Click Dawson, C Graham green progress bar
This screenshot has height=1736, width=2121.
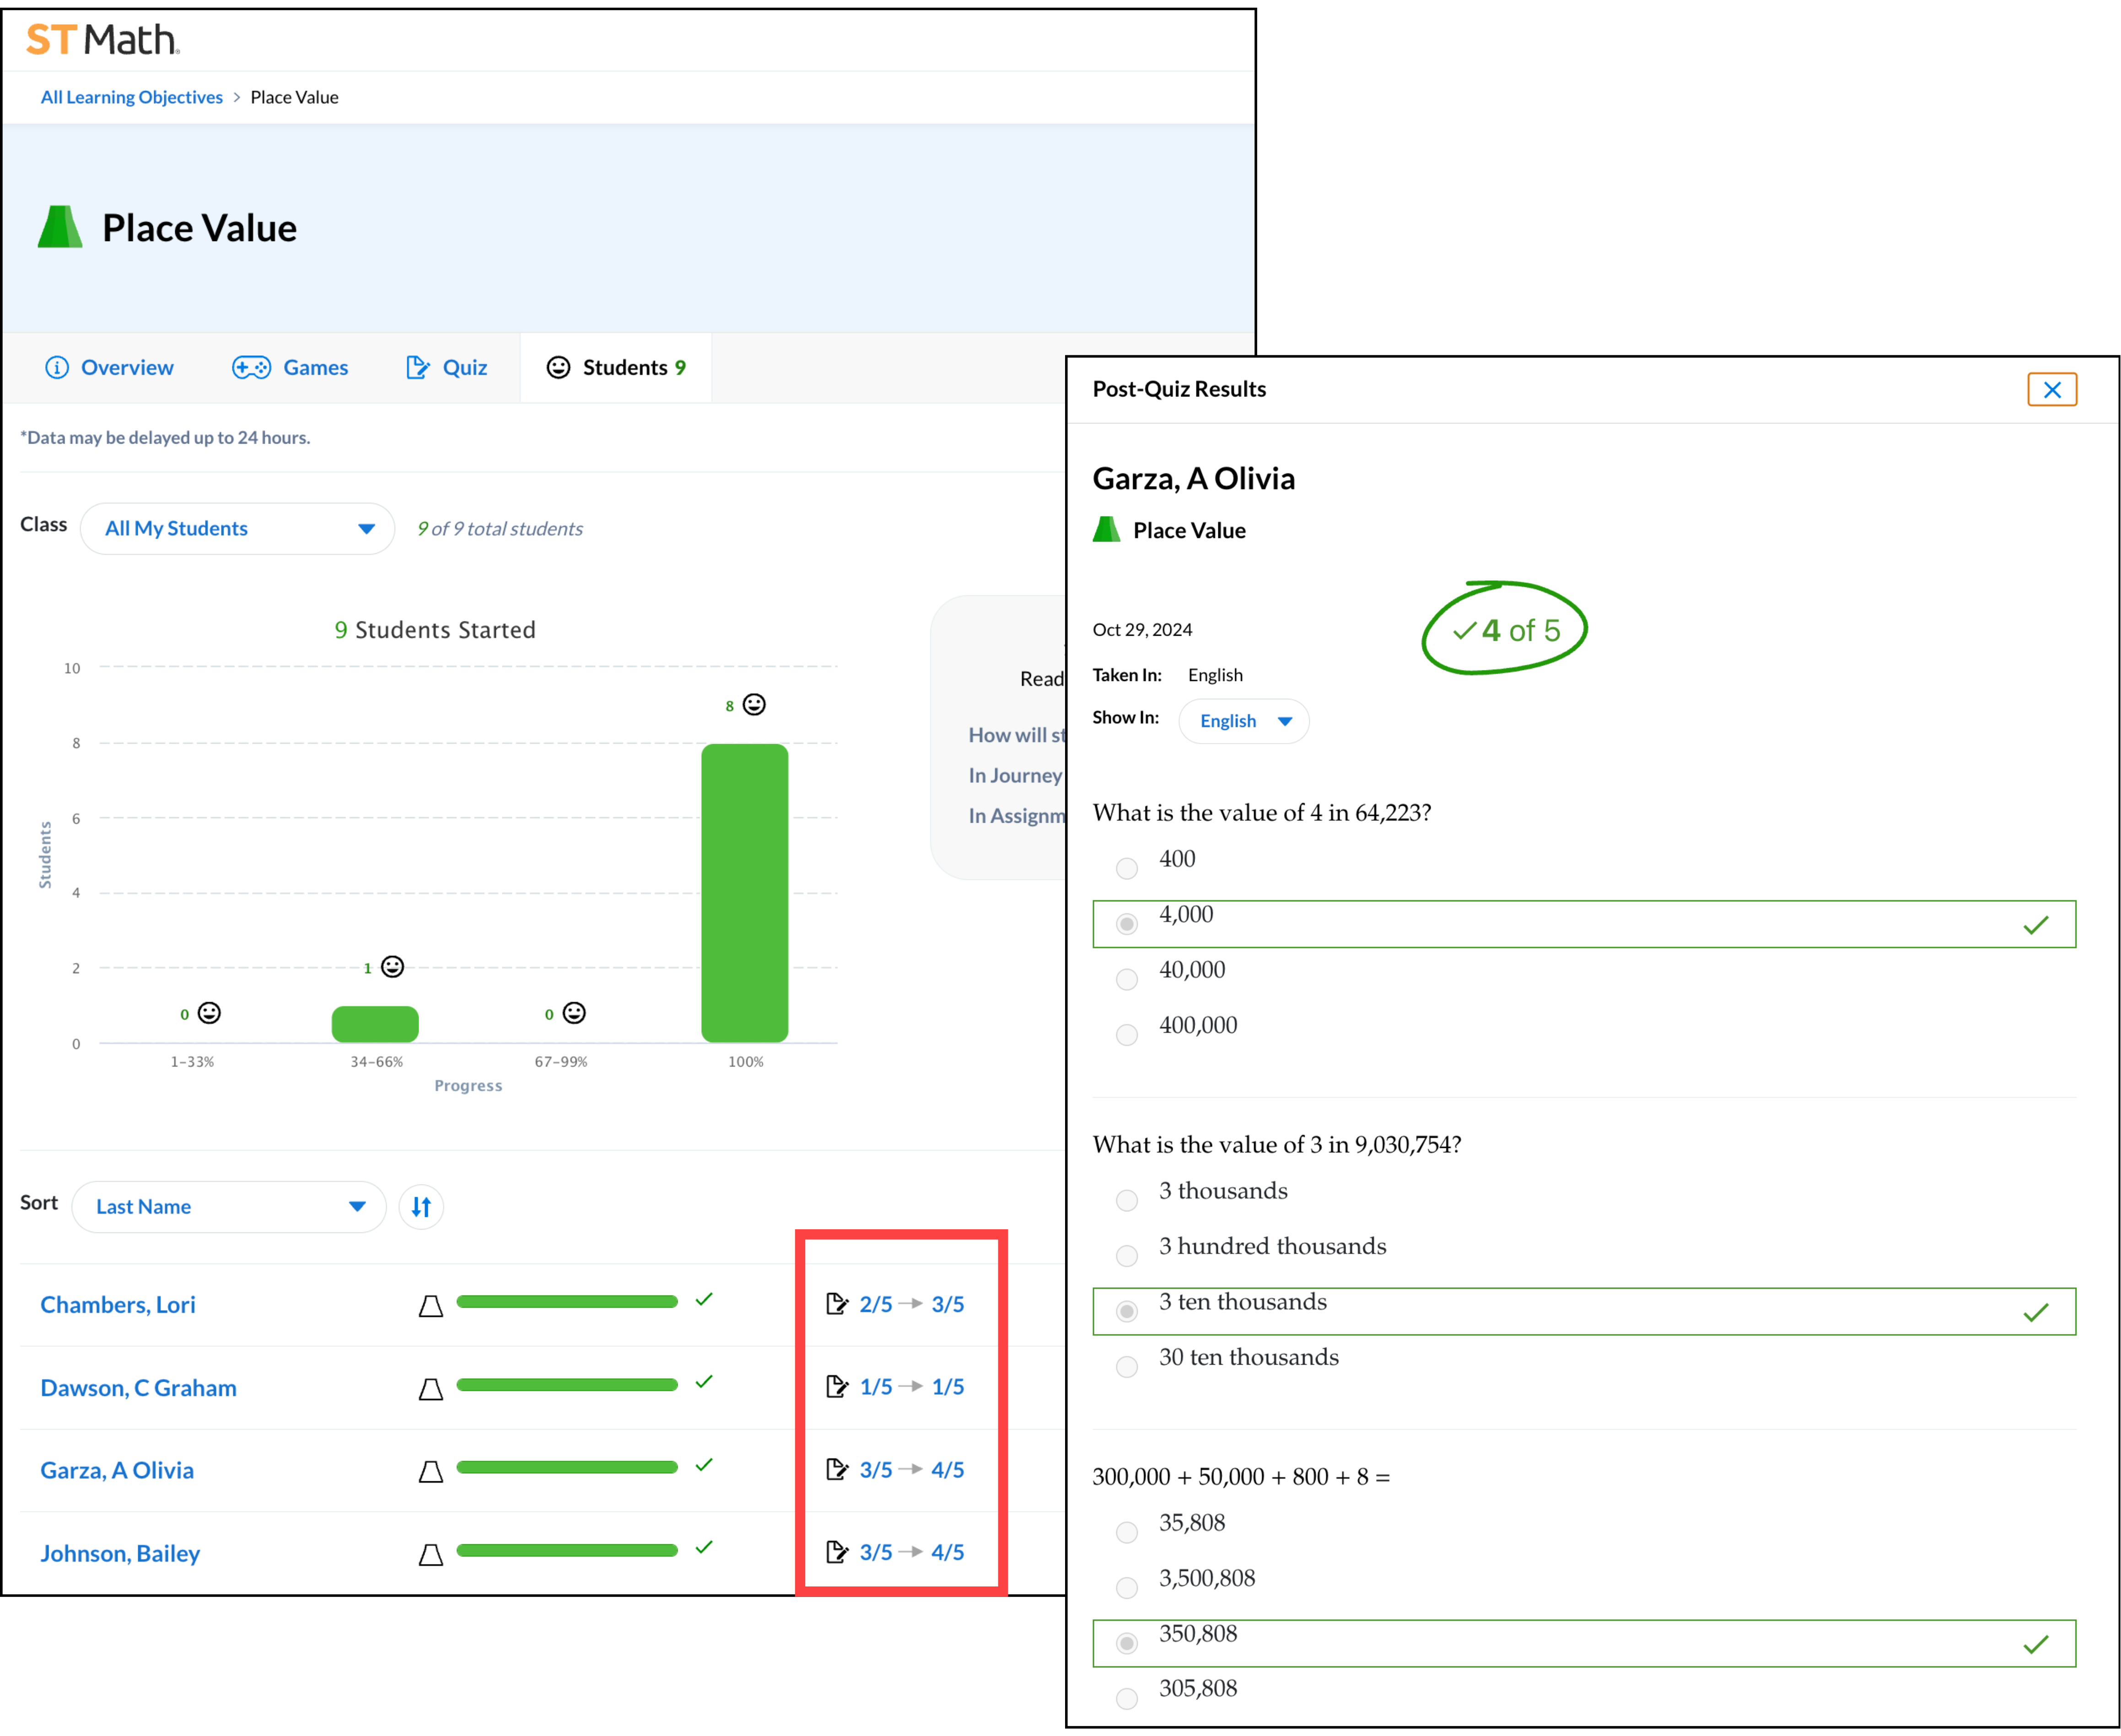(567, 1384)
